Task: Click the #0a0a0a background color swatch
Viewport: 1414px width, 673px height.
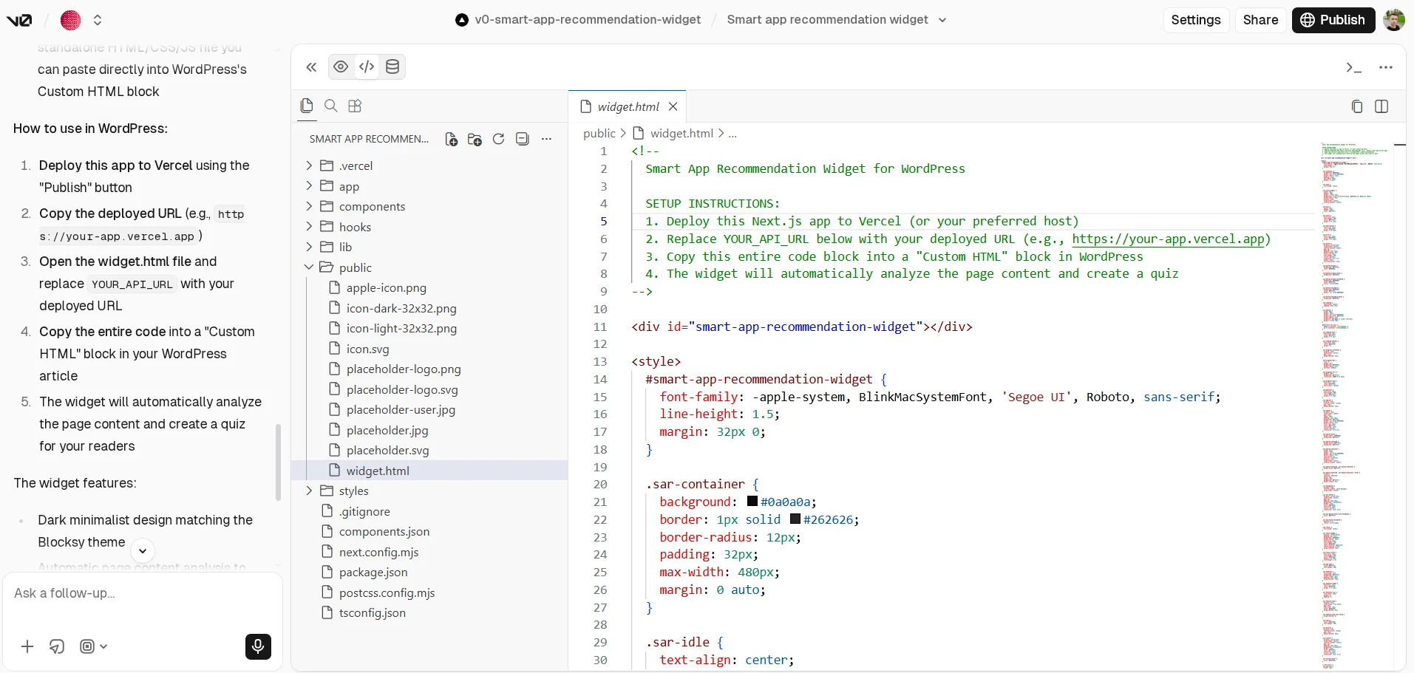Action: pyautogui.click(x=752, y=502)
